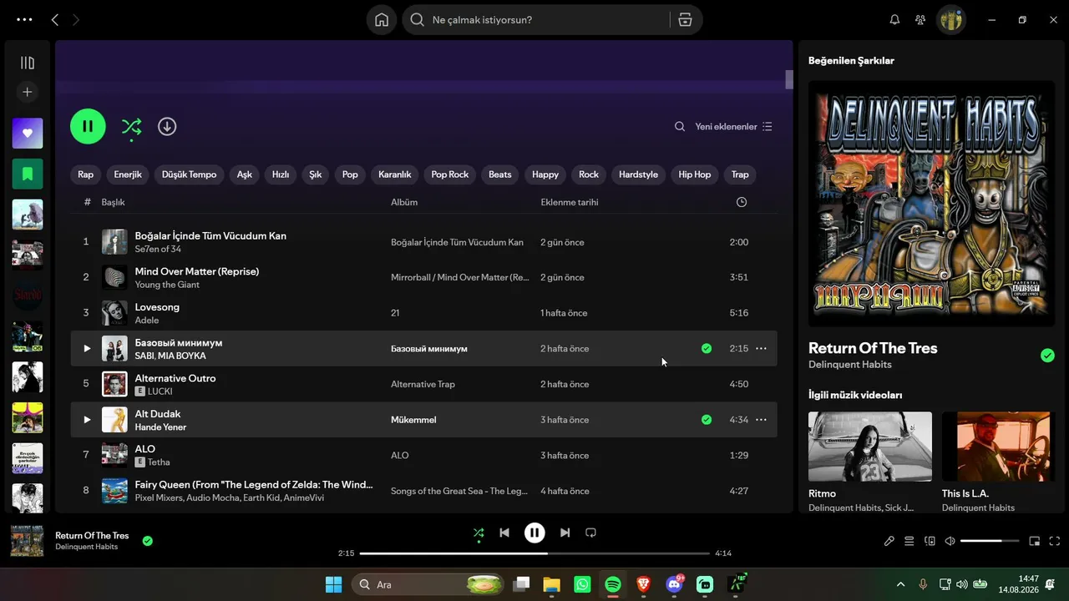Filter songs by Rap

[86, 174]
